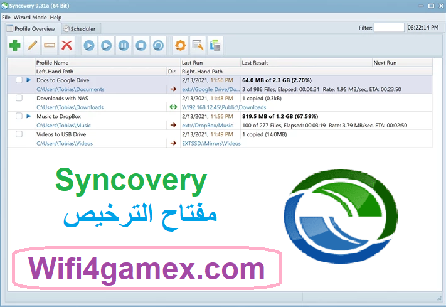Sort by the Next Run column header
The image size is (446, 307).
[x=402, y=63]
